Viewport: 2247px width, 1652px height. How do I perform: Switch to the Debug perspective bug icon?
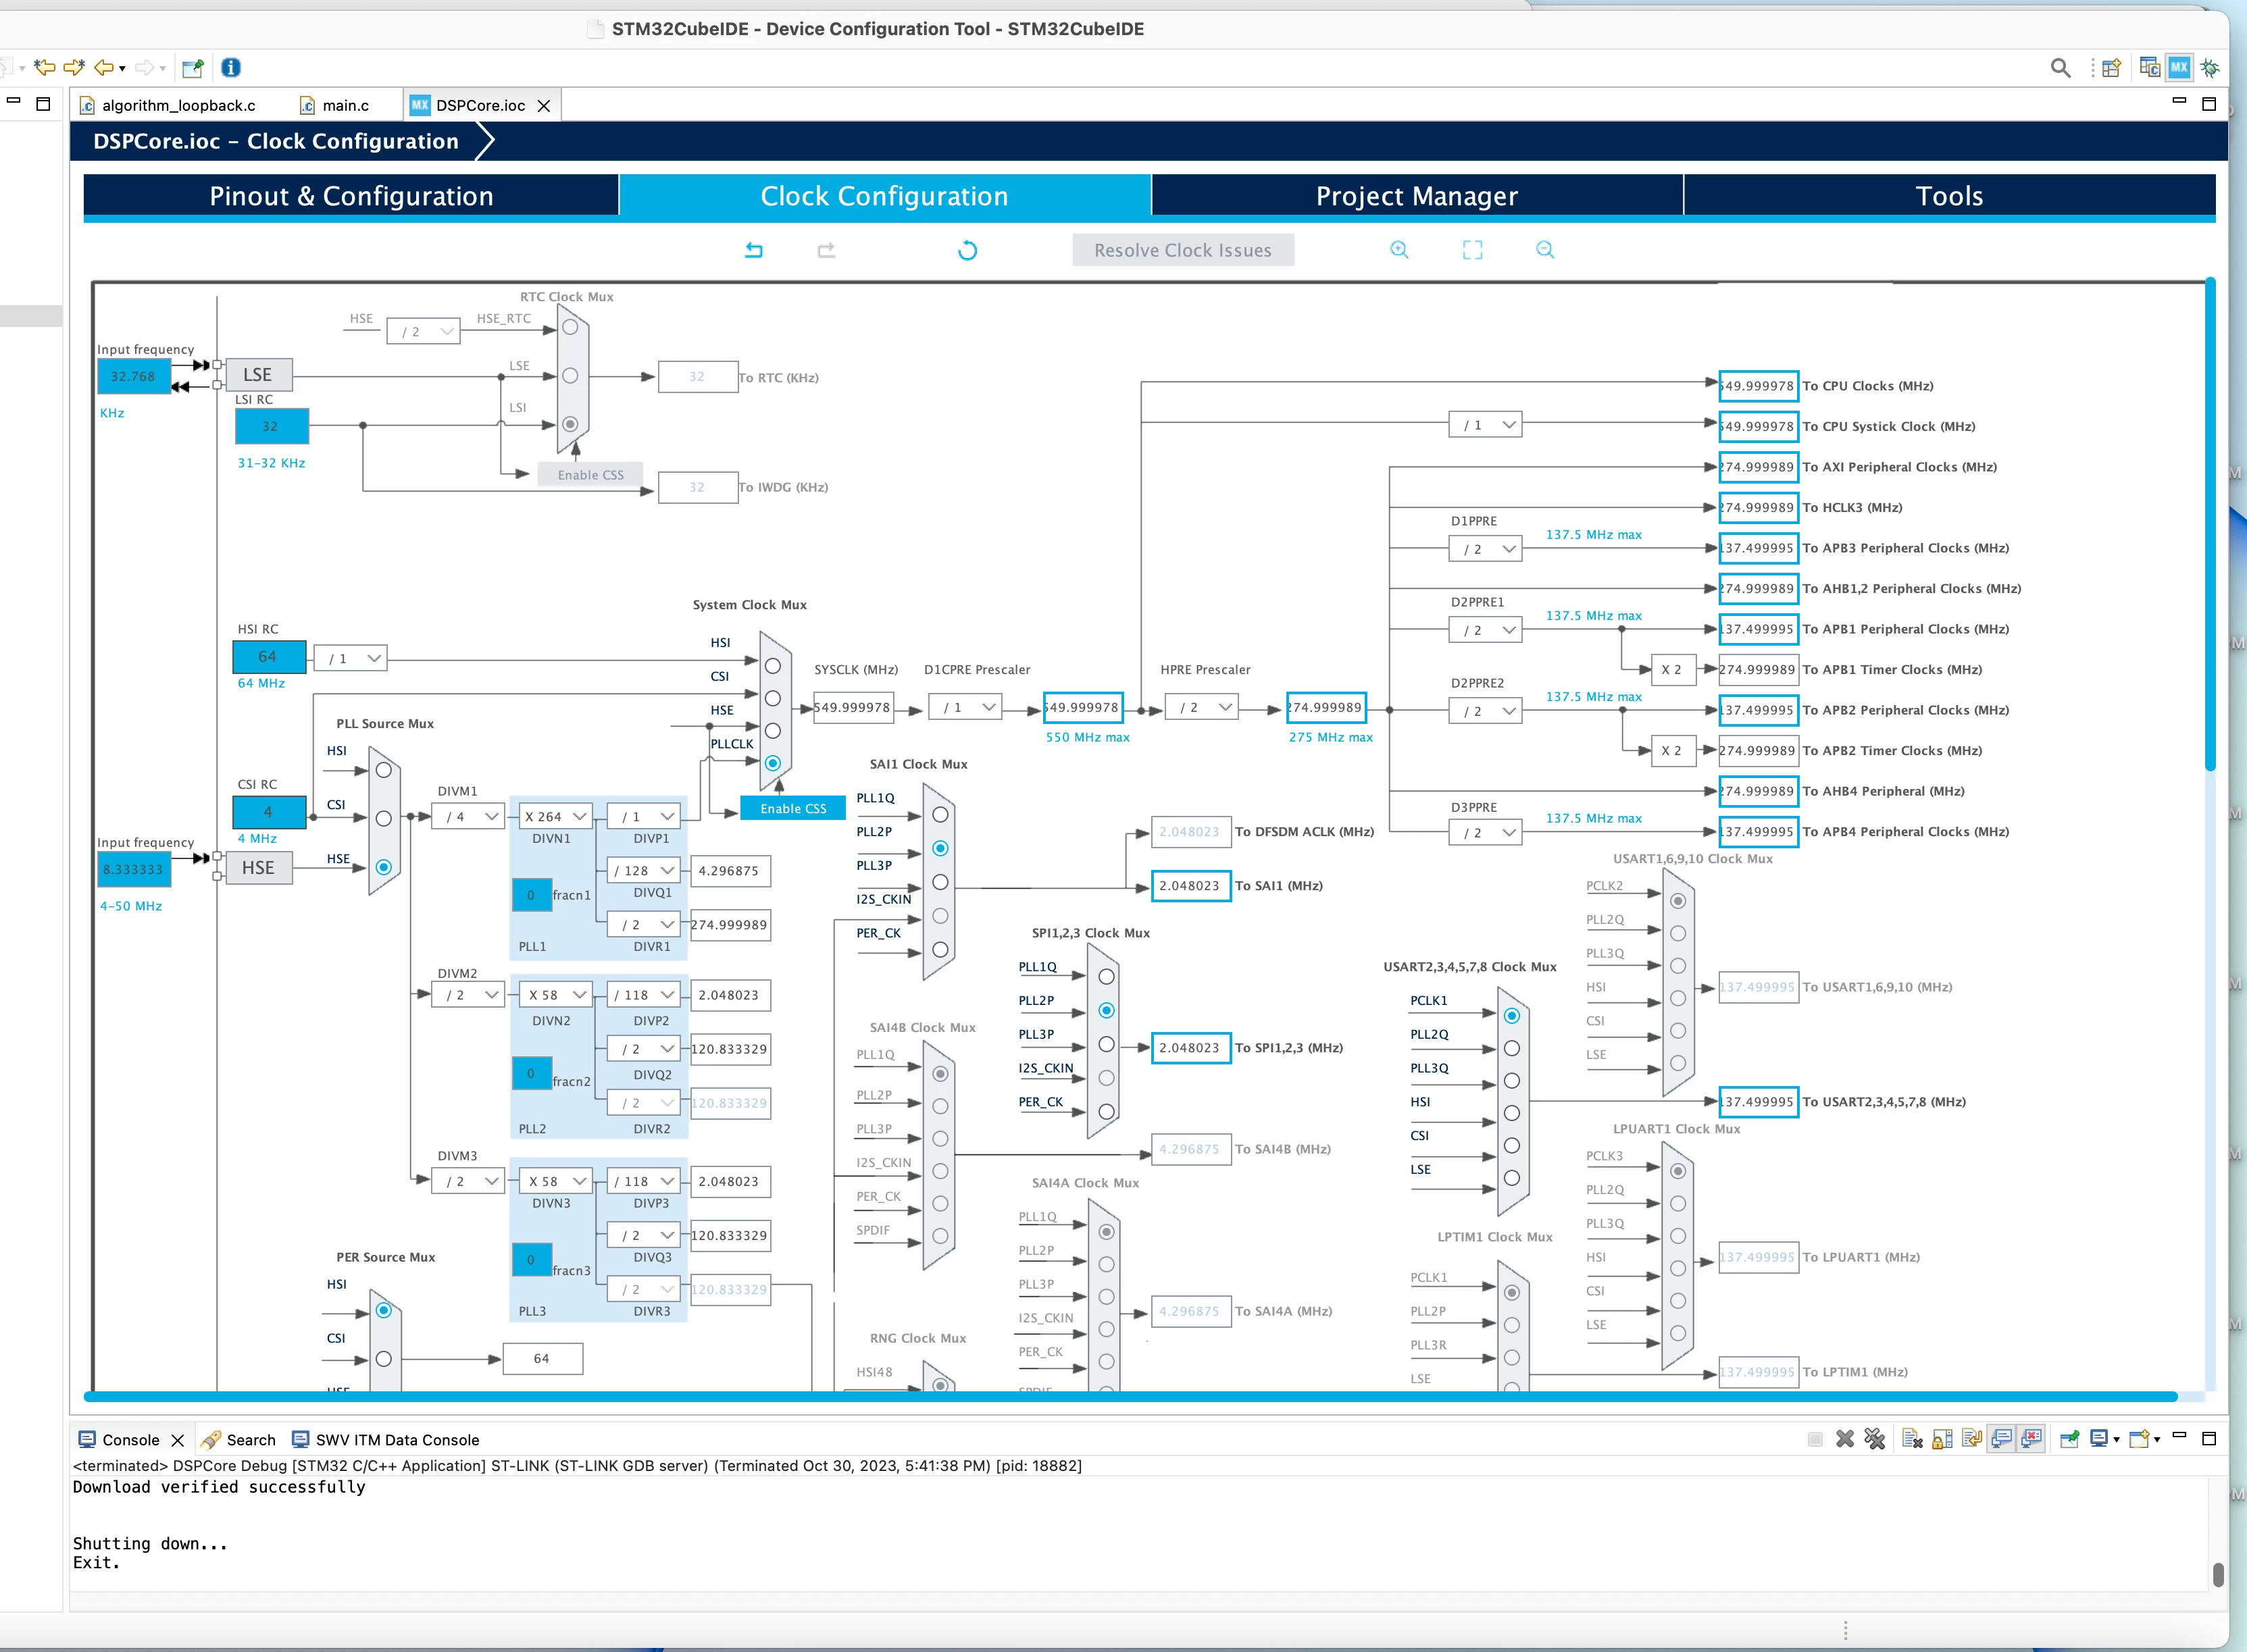point(2210,68)
